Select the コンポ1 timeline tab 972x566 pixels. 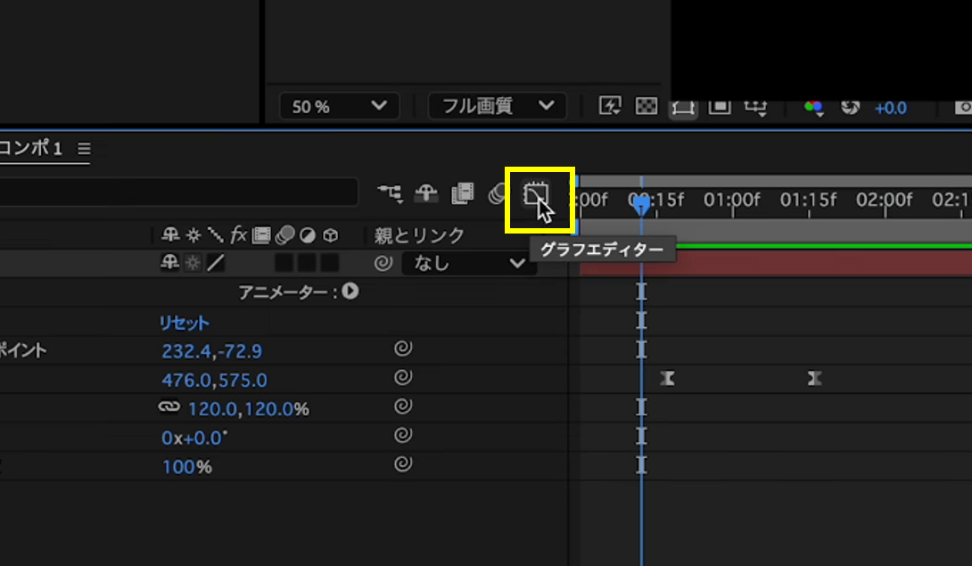(x=31, y=150)
